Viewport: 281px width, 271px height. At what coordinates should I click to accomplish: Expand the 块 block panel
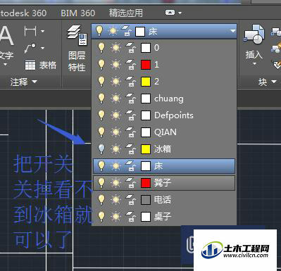268,82
